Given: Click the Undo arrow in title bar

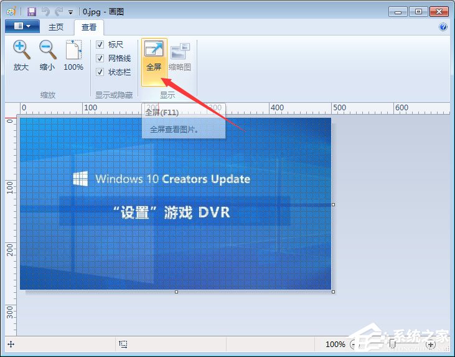Looking at the screenshot, I should [45, 11].
